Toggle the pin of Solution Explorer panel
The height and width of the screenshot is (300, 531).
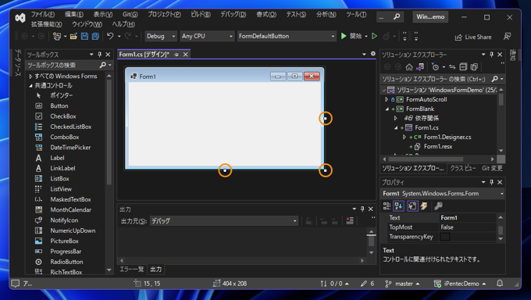click(491, 55)
